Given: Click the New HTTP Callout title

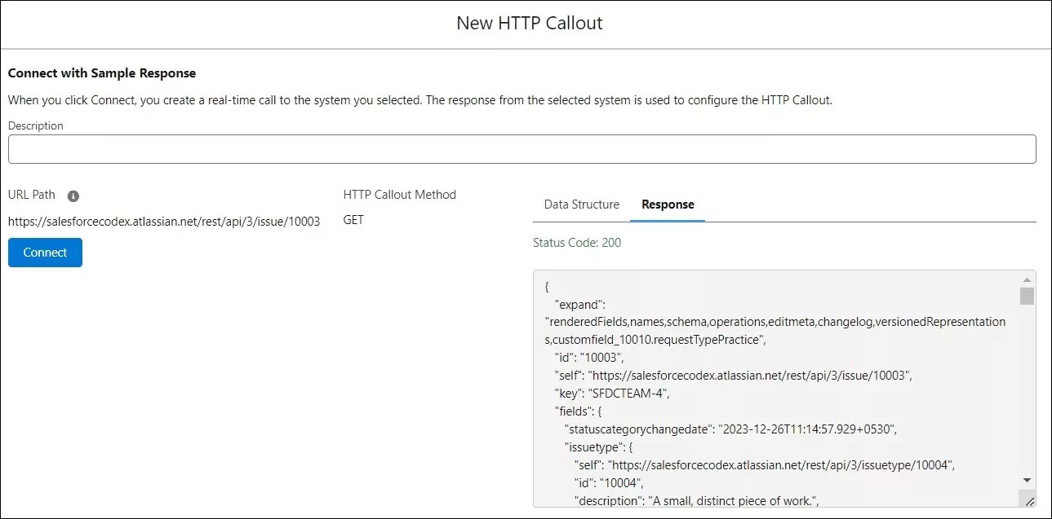Looking at the screenshot, I should (529, 23).
